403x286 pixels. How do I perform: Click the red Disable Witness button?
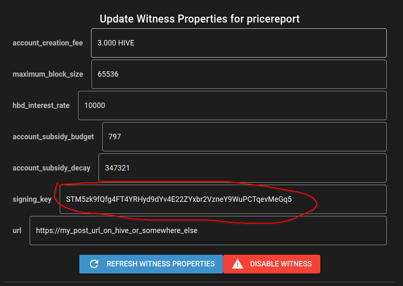pyautogui.click(x=272, y=264)
